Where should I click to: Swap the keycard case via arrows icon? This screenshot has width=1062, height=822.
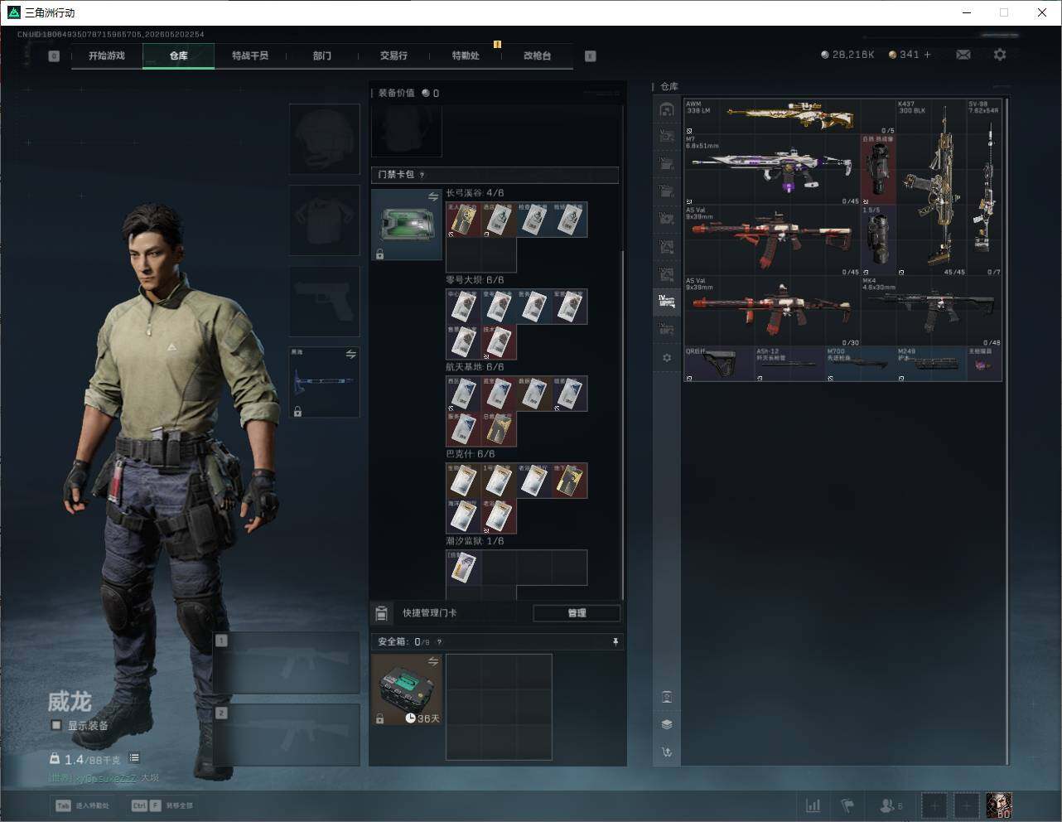coord(433,196)
